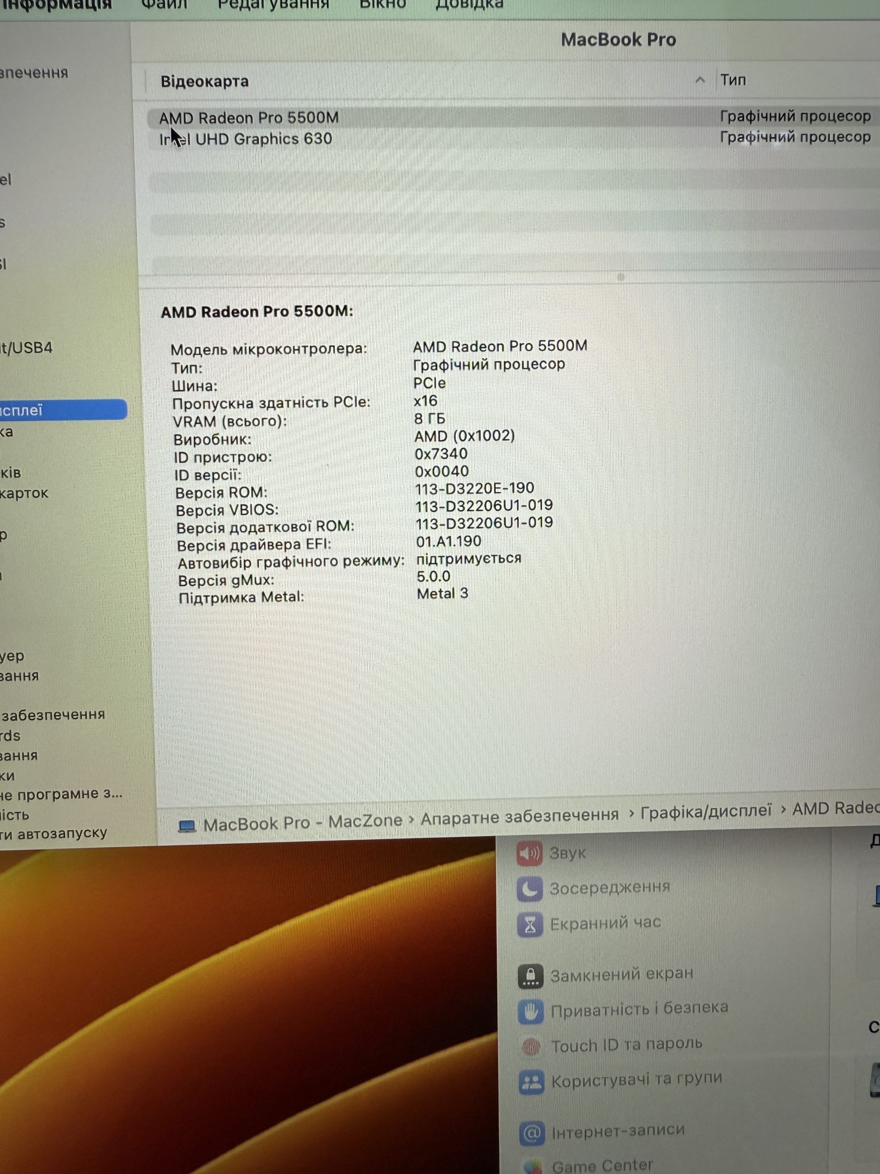This screenshot has width=880, height=1174.
Task: Click the Metal 3 support value
Action: click(x=442, y=593)
